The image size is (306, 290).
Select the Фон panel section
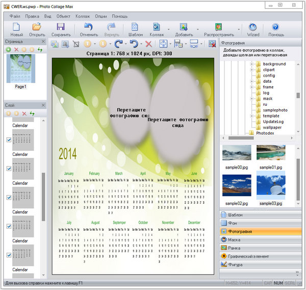coord(232,223)
